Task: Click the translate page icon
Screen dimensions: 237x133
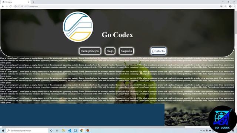Action: (221, 7)
